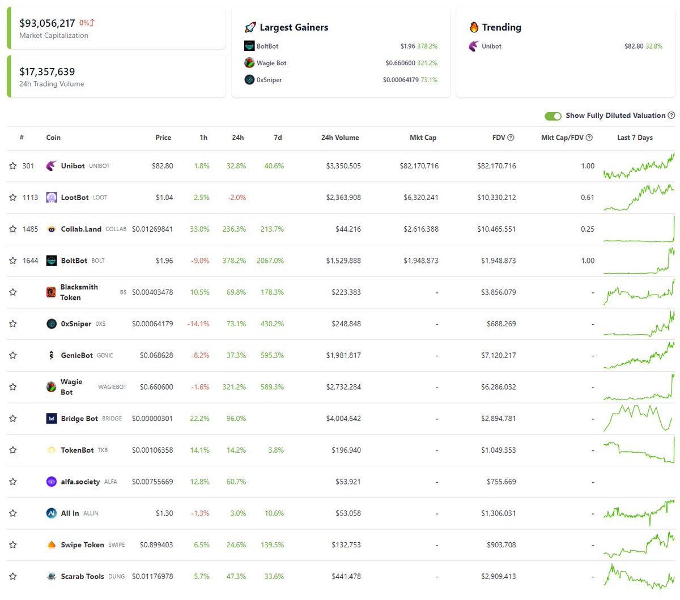
Task: Open Unibot coin page from table
Action: tap(73, 166)
